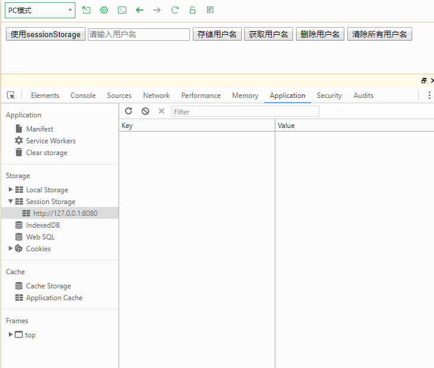Collapse Session Storage tree arrow
The height and width of the screenshot is (368, 434).
point(11,201)
